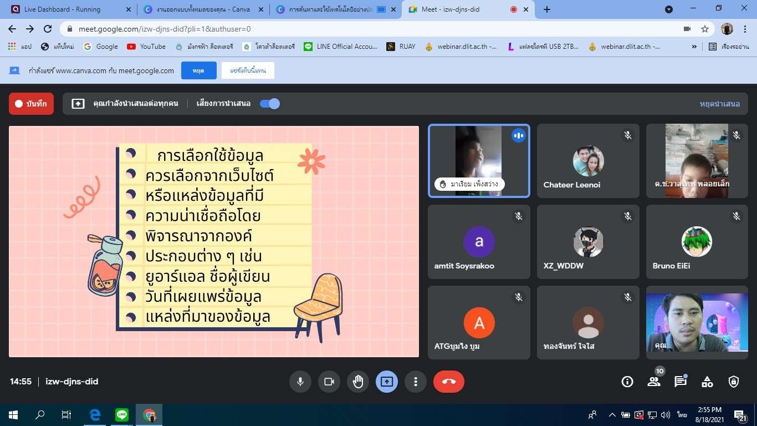Click the browser address bar URL
Image resolution: width=757 pixels, height=426 pixels.
pyautogui.click(x=165, y=29)
